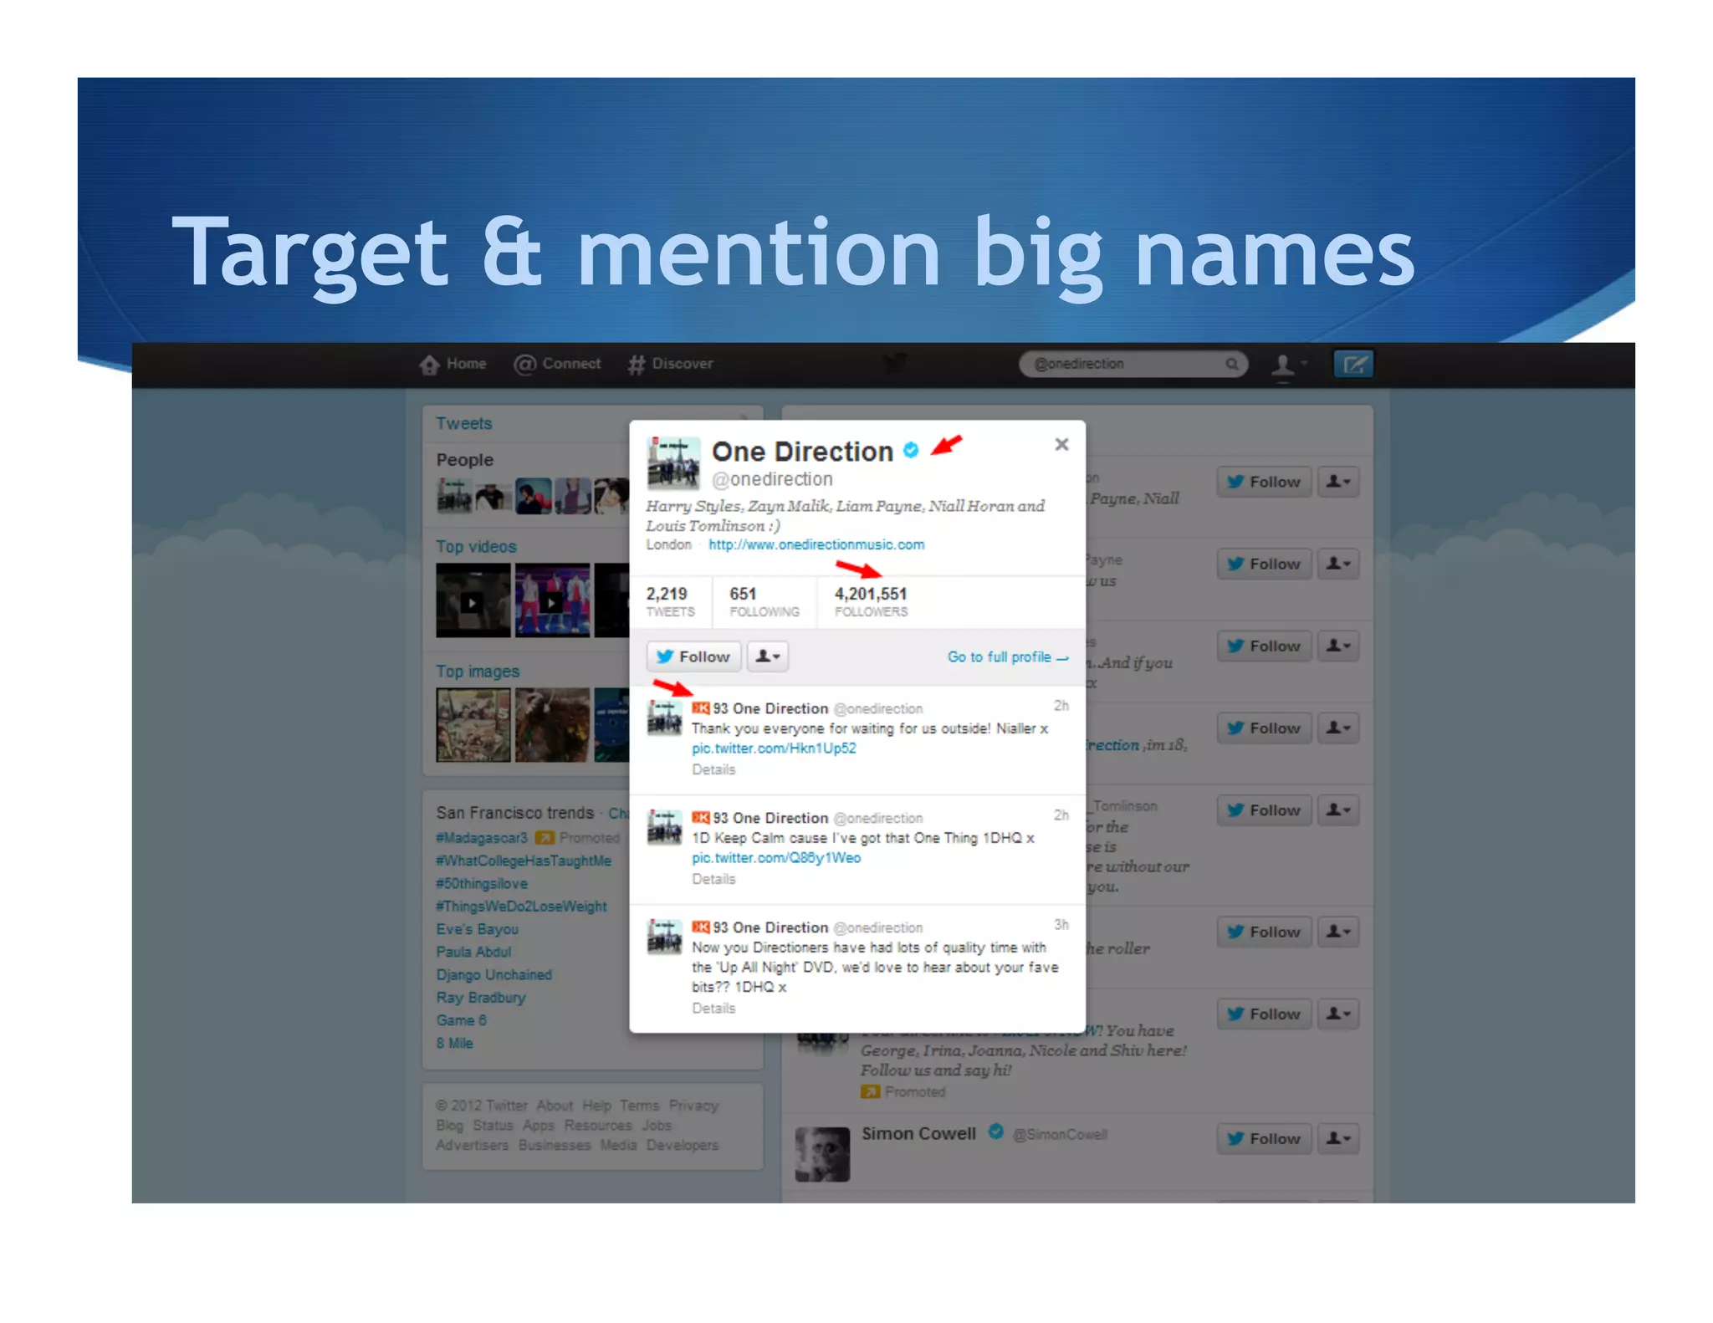
Task: Open pic.twitter.com/Q86y1Weo link
Action: (776, 858)
